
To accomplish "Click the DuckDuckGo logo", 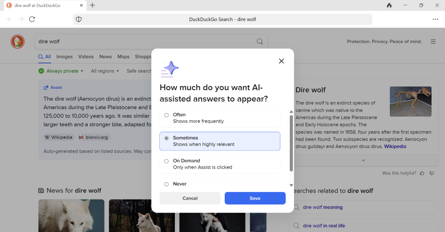I will pos(18,42).
